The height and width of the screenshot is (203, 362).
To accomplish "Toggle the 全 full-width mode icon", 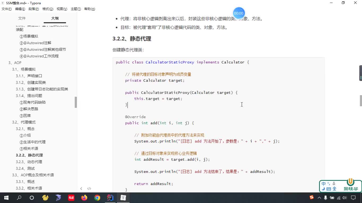I will (334, 189).
